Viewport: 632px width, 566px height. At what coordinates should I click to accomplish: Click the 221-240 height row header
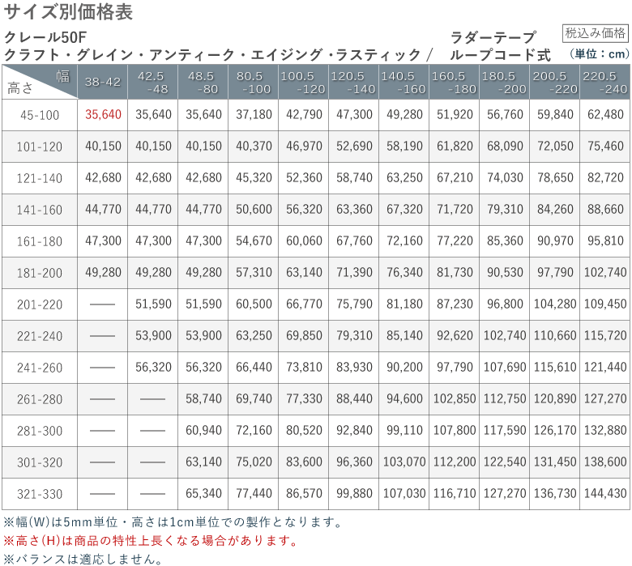click(x=40, y=336)
